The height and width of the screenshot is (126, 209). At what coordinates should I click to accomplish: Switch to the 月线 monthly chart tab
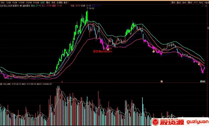53,2
